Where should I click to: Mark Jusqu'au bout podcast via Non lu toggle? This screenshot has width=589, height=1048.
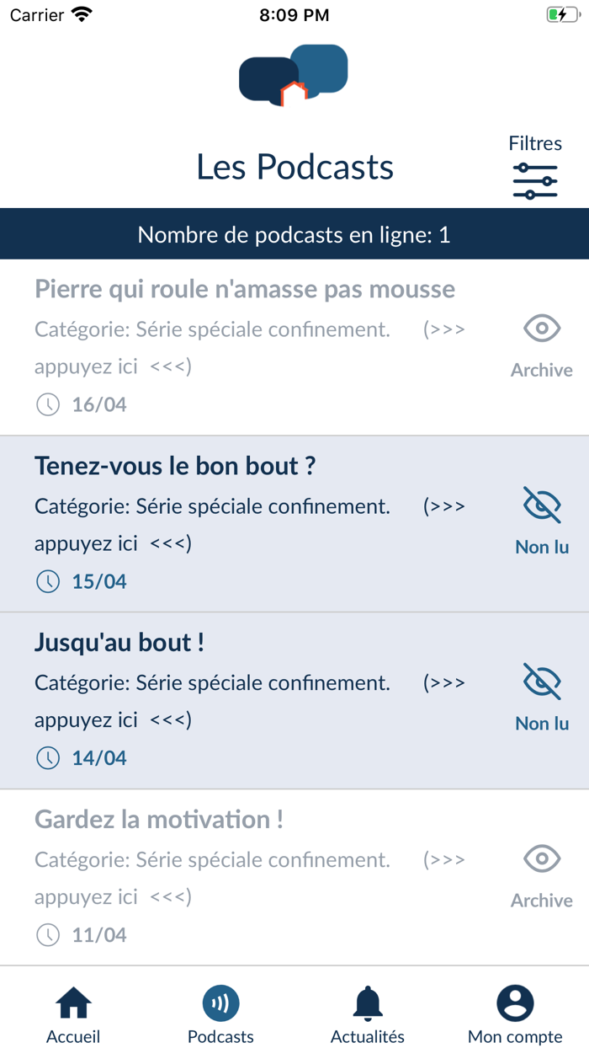point(541,681)
